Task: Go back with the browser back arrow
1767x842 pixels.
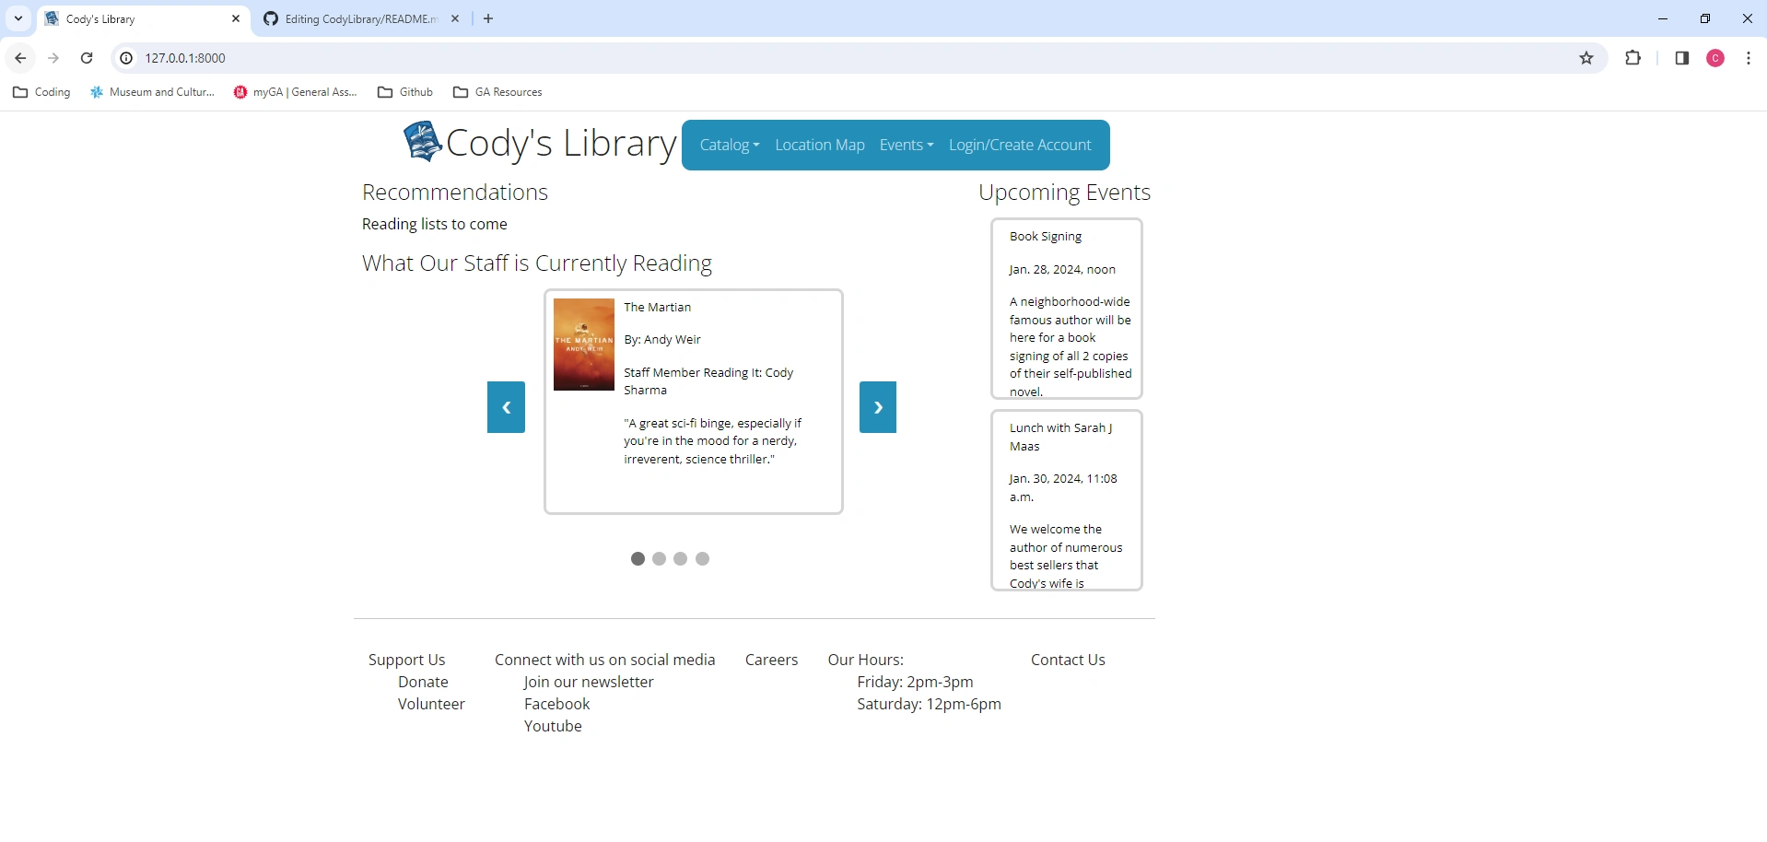Action: [20, 58]
